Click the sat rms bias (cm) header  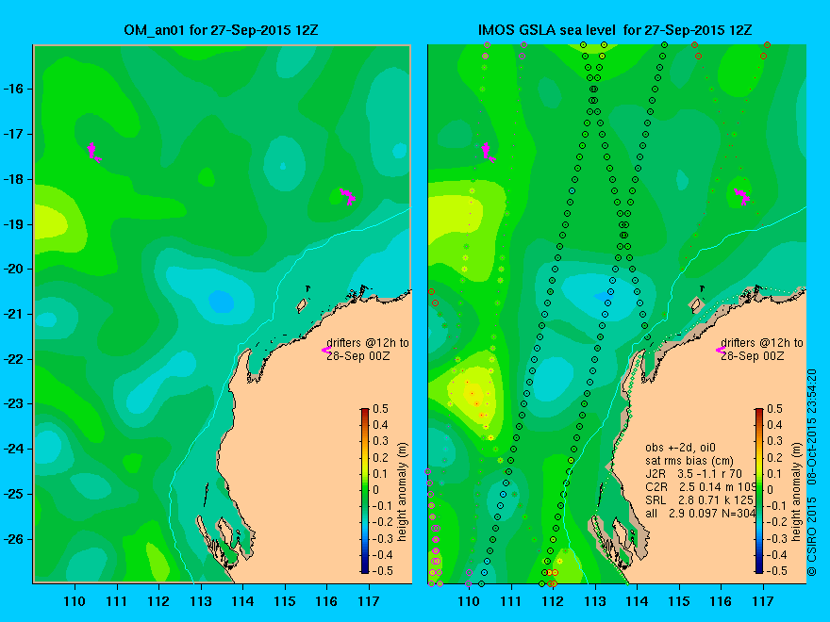[689, 461]
